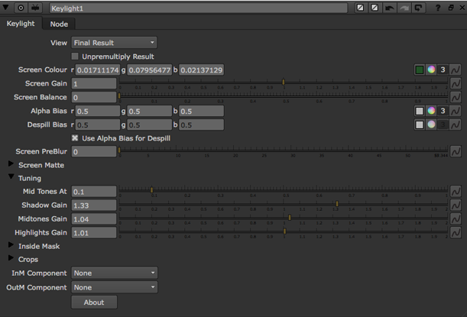This screenshot has width=467, height=317.
Task: Click the Mid Tones At slider handle
Action: pyautogui.click(x=151, y=190)
